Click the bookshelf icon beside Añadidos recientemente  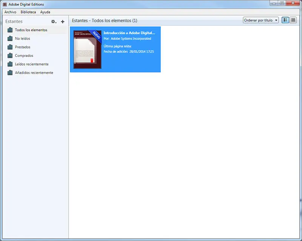point(10,73)
